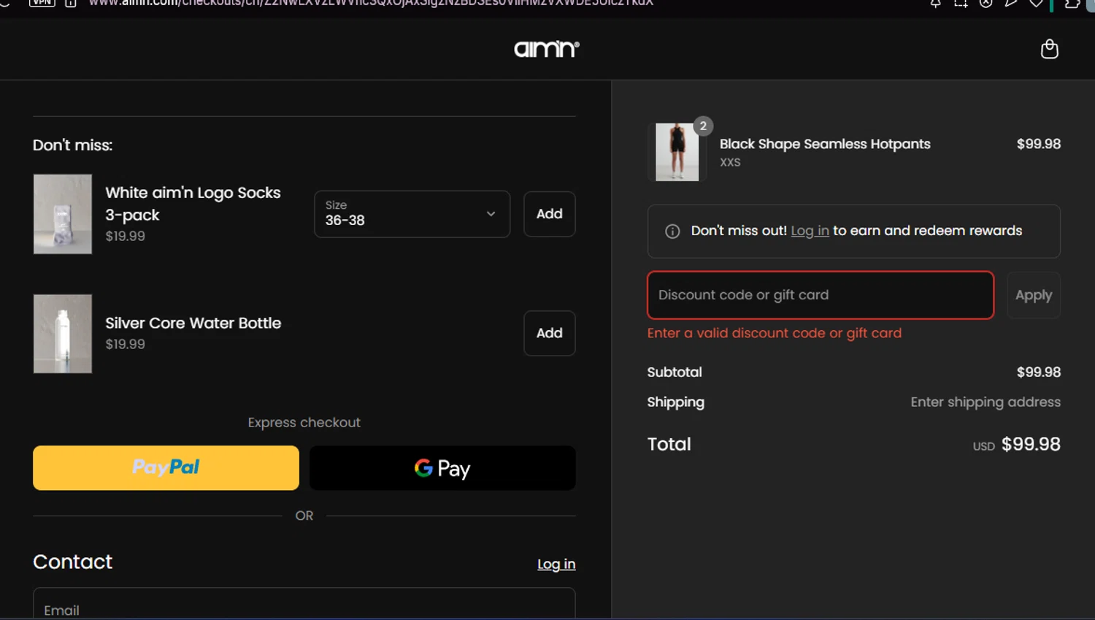Image resolution: width=1095 pixels, height=620 pixels.
Task: Click the Don't miss: heading
Action: [72, 145]
